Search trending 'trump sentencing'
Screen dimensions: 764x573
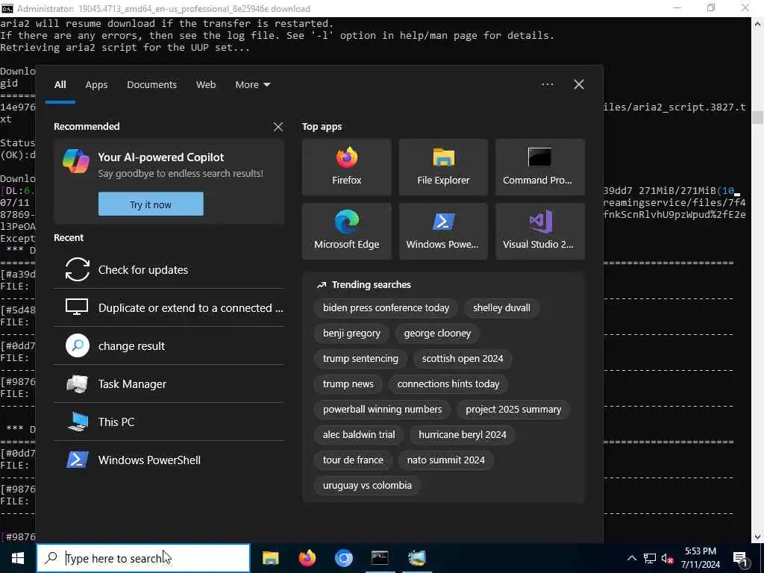tap(360, 359)
